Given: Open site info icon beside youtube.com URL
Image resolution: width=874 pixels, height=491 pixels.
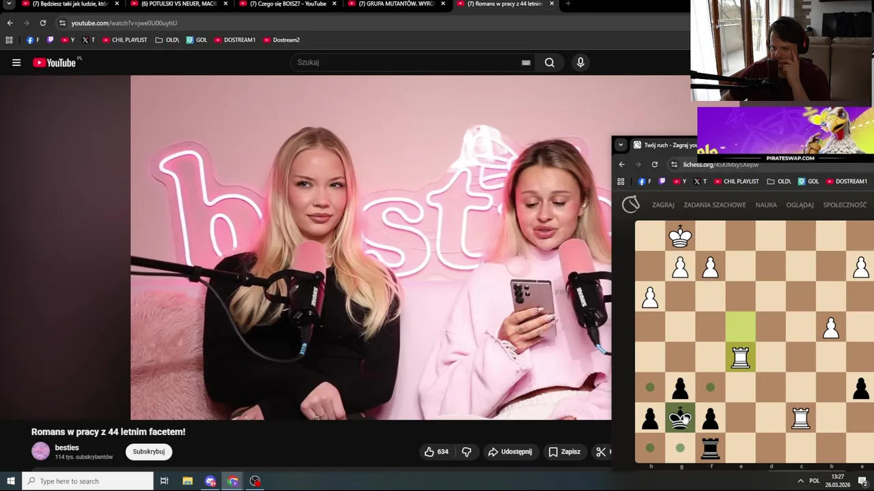Looking at the screenshot, I should (x=62, y=23).
